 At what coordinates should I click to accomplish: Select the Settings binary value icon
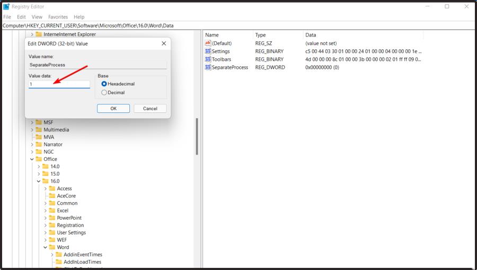pos(208,51)
